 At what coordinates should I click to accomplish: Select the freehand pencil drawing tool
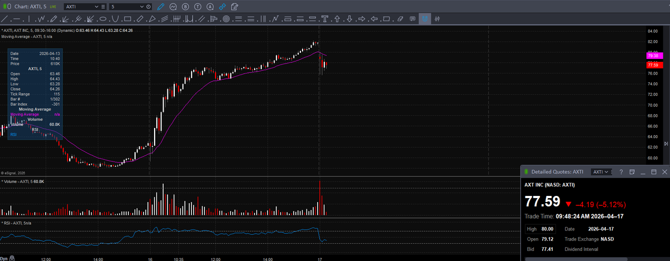pos(54,19)
